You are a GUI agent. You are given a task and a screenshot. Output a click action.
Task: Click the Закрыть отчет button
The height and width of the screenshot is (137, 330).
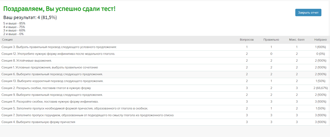(308, 12)
